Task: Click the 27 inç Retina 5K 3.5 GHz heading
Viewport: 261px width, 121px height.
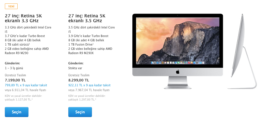Action: pyautogui.click(x=87, y=18)
